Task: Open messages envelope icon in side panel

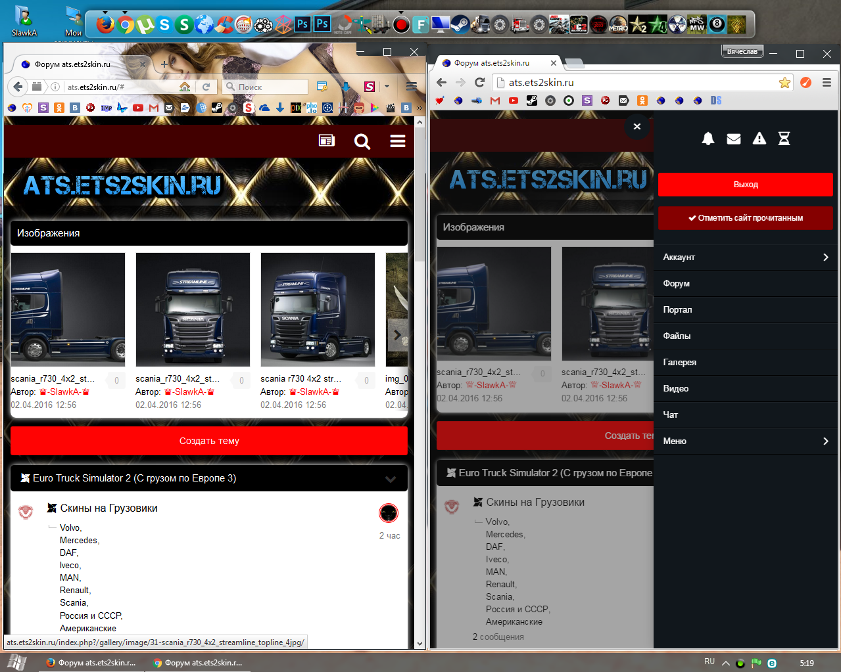Action: pyautogui.click(x=734, y=139)
